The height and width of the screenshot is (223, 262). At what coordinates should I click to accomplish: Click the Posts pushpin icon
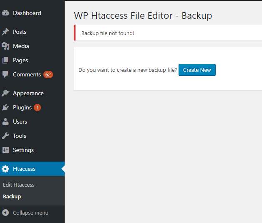(x=5, y=32)
